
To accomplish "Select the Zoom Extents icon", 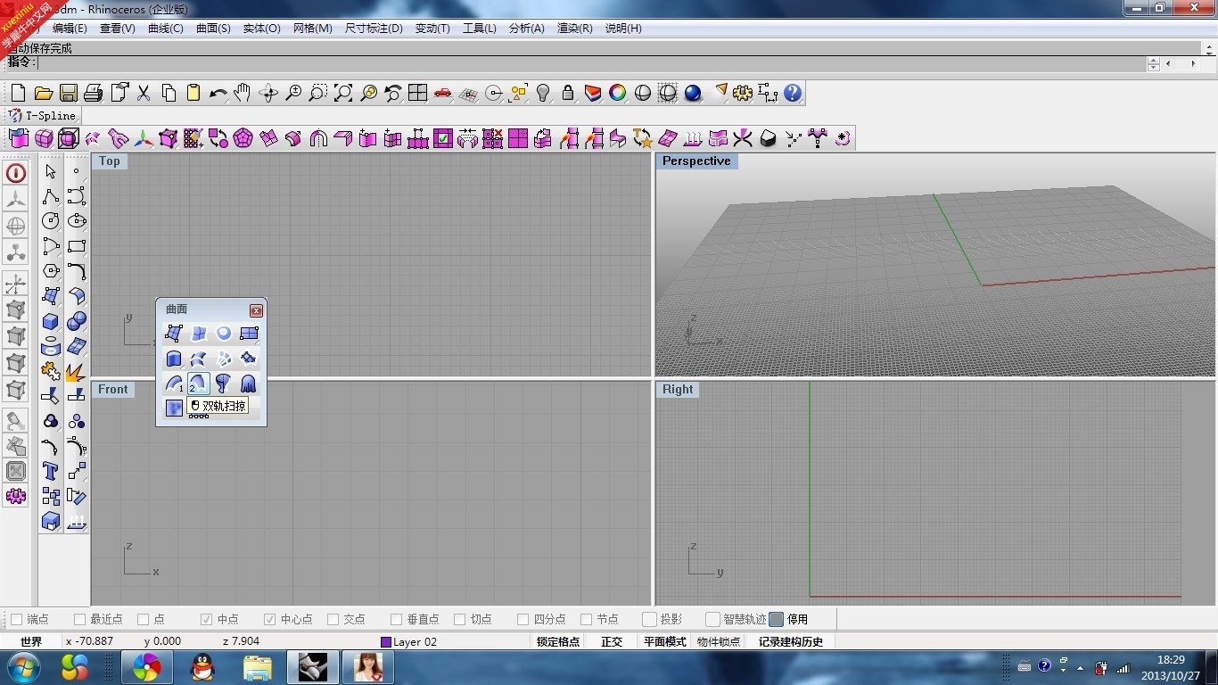I will coord(342,93).
